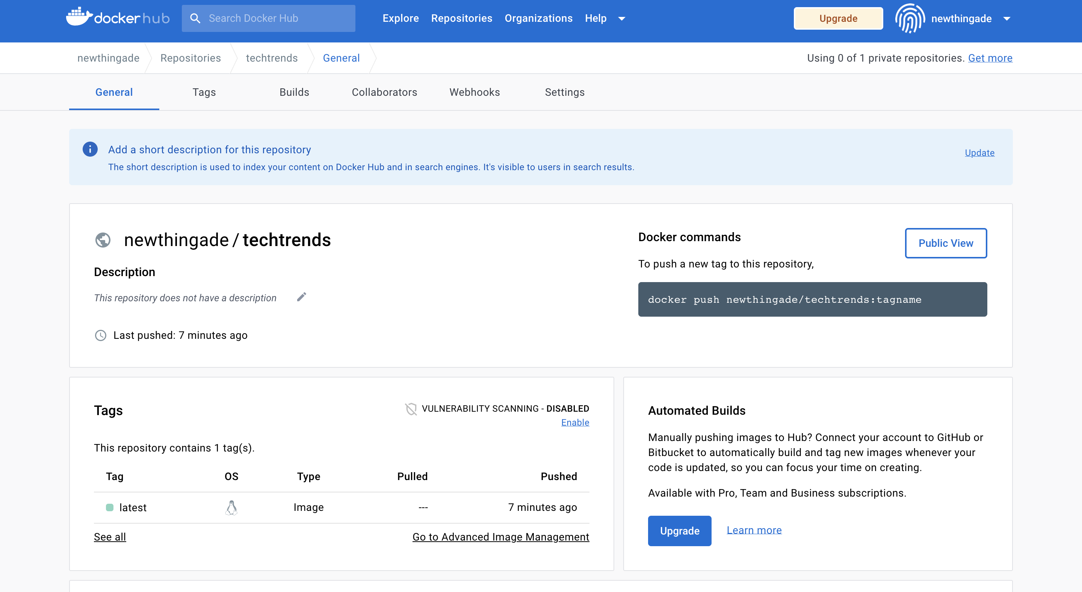Enable vulnerability scanning
The image size is (1082, 592).
click(x=575, y=422)
